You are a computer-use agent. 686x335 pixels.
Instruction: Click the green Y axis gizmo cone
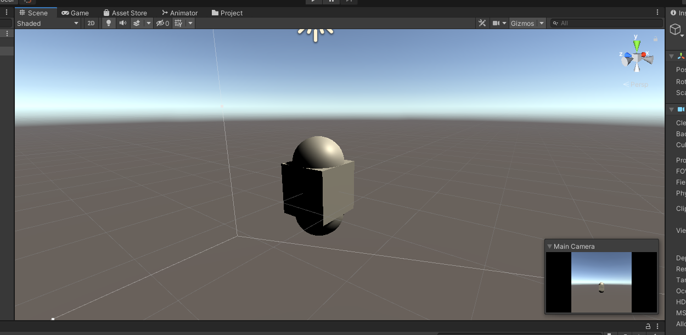pyautogui.click(x=637, y=45)
